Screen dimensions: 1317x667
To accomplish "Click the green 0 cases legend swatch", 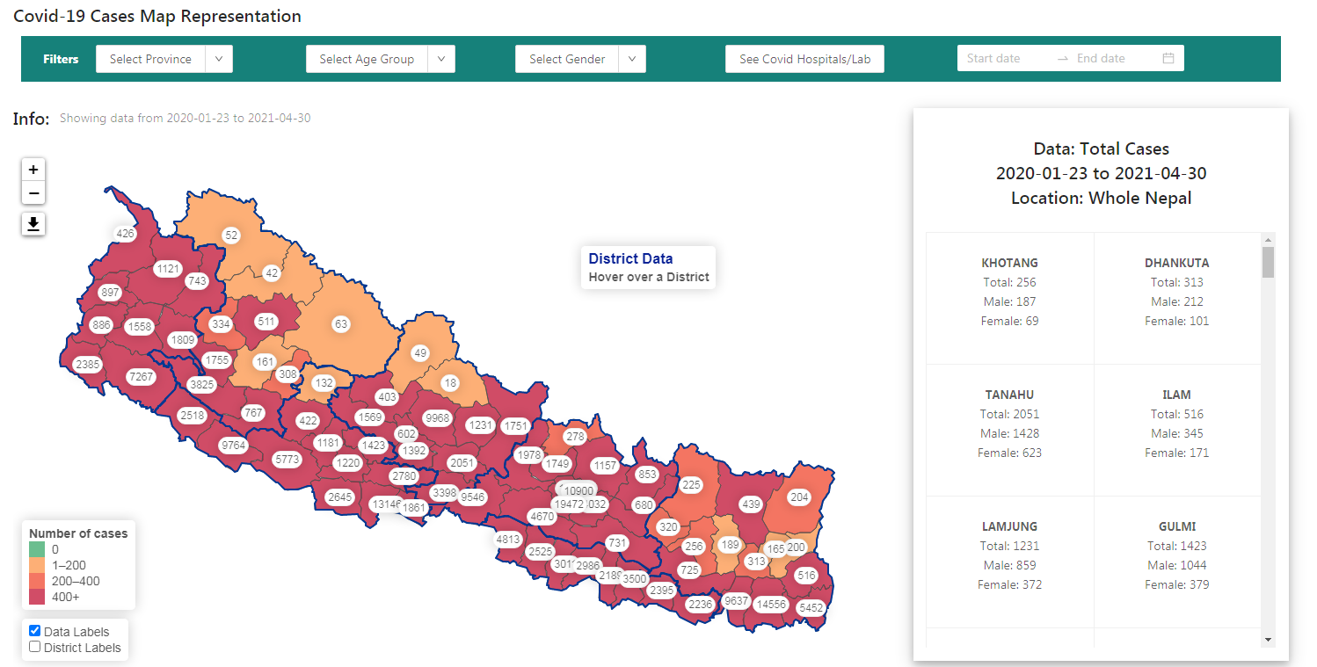I will pos(37,549).
